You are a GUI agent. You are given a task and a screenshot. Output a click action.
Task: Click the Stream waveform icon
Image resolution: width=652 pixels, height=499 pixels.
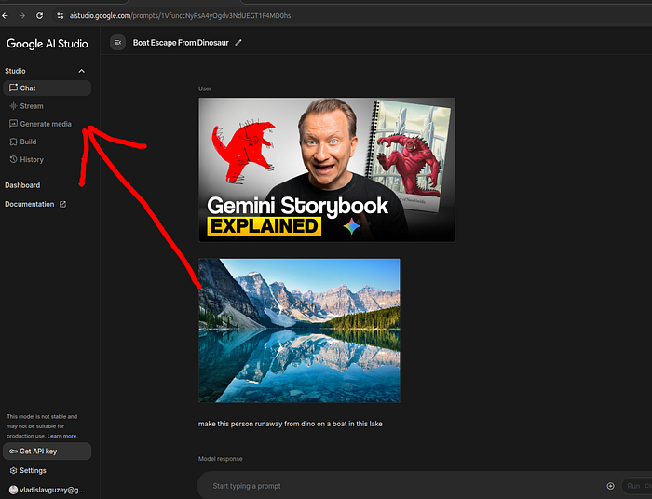[x=13, y=106]
